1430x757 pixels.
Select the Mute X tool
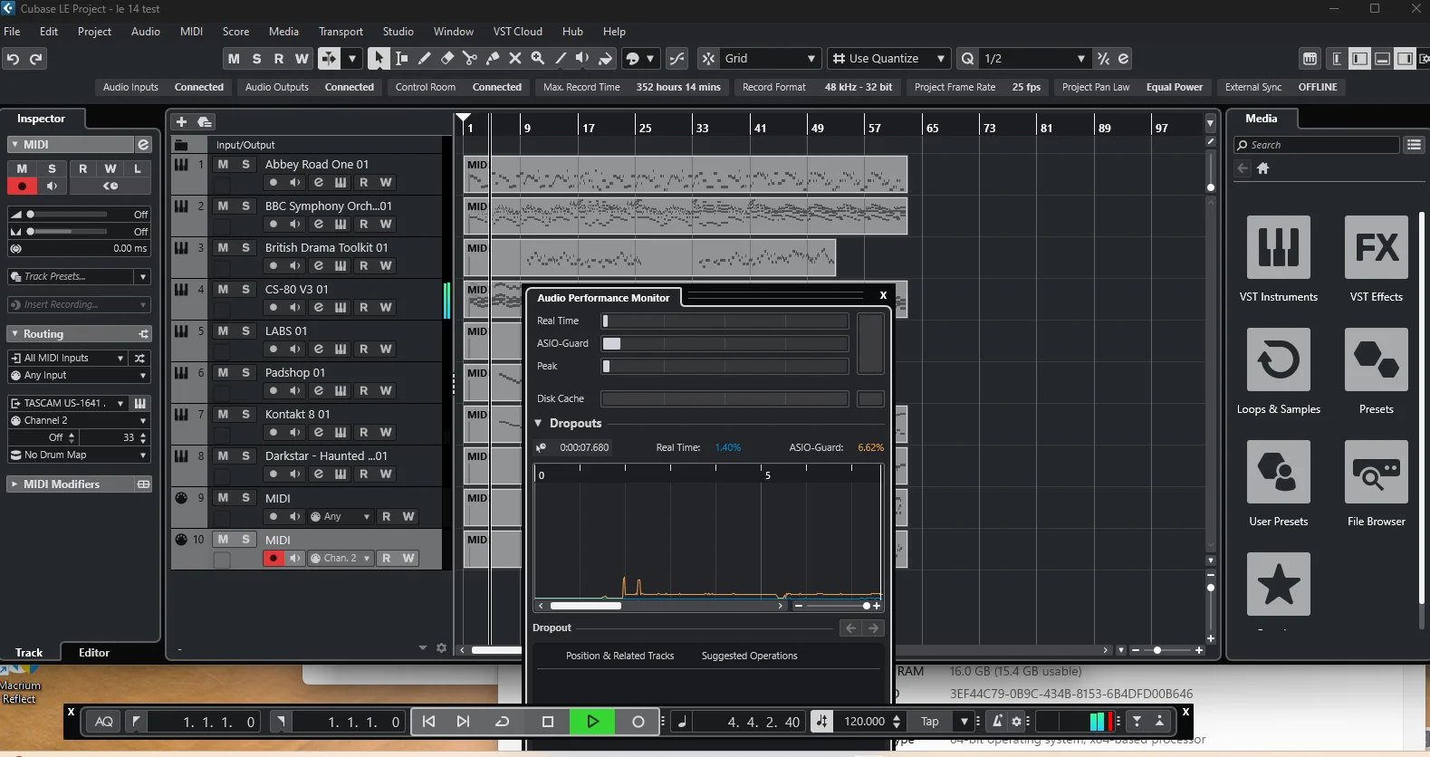(x=515, y=59)
